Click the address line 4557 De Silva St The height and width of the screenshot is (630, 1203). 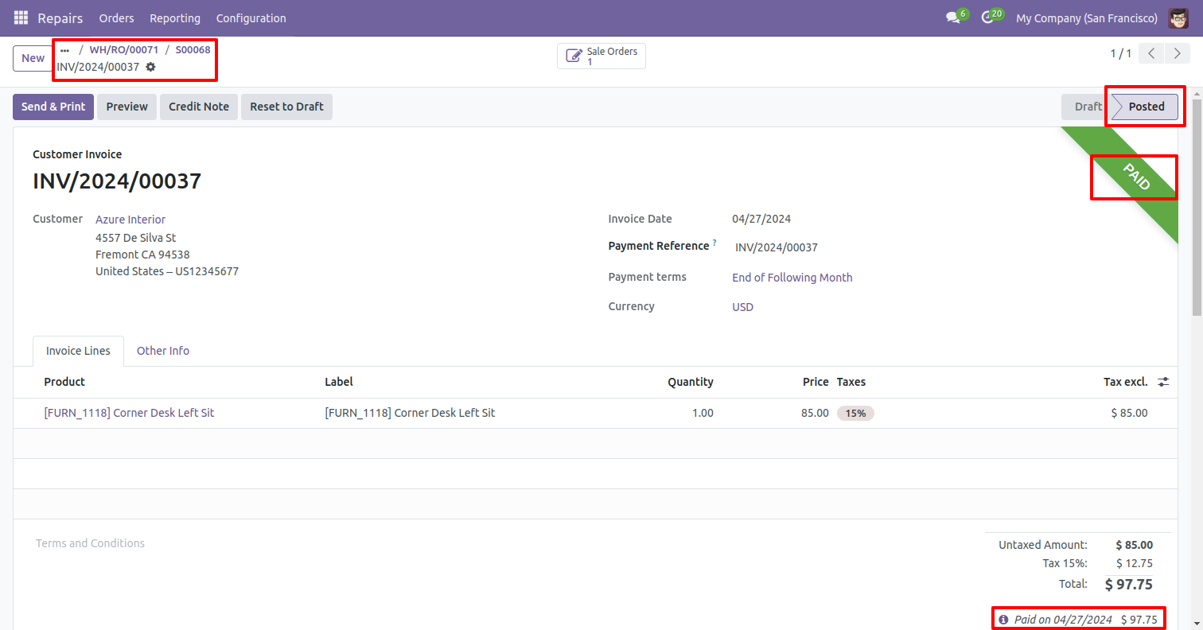[x=136, y=238]
